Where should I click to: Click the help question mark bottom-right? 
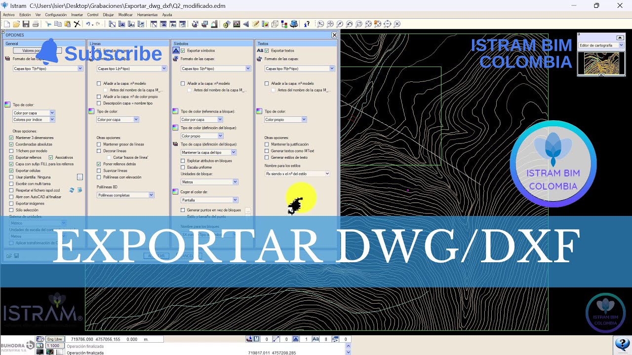(621, 344)
